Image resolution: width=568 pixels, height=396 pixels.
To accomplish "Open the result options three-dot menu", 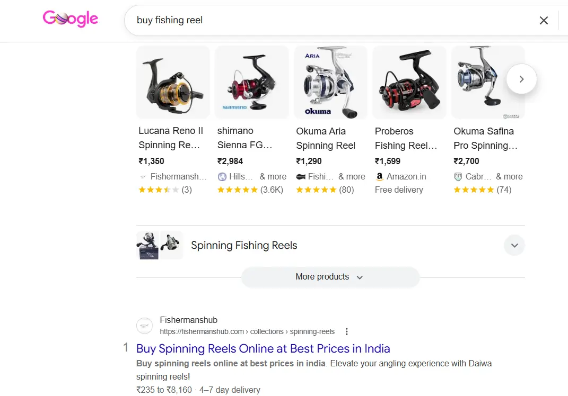I will point(347,332).
